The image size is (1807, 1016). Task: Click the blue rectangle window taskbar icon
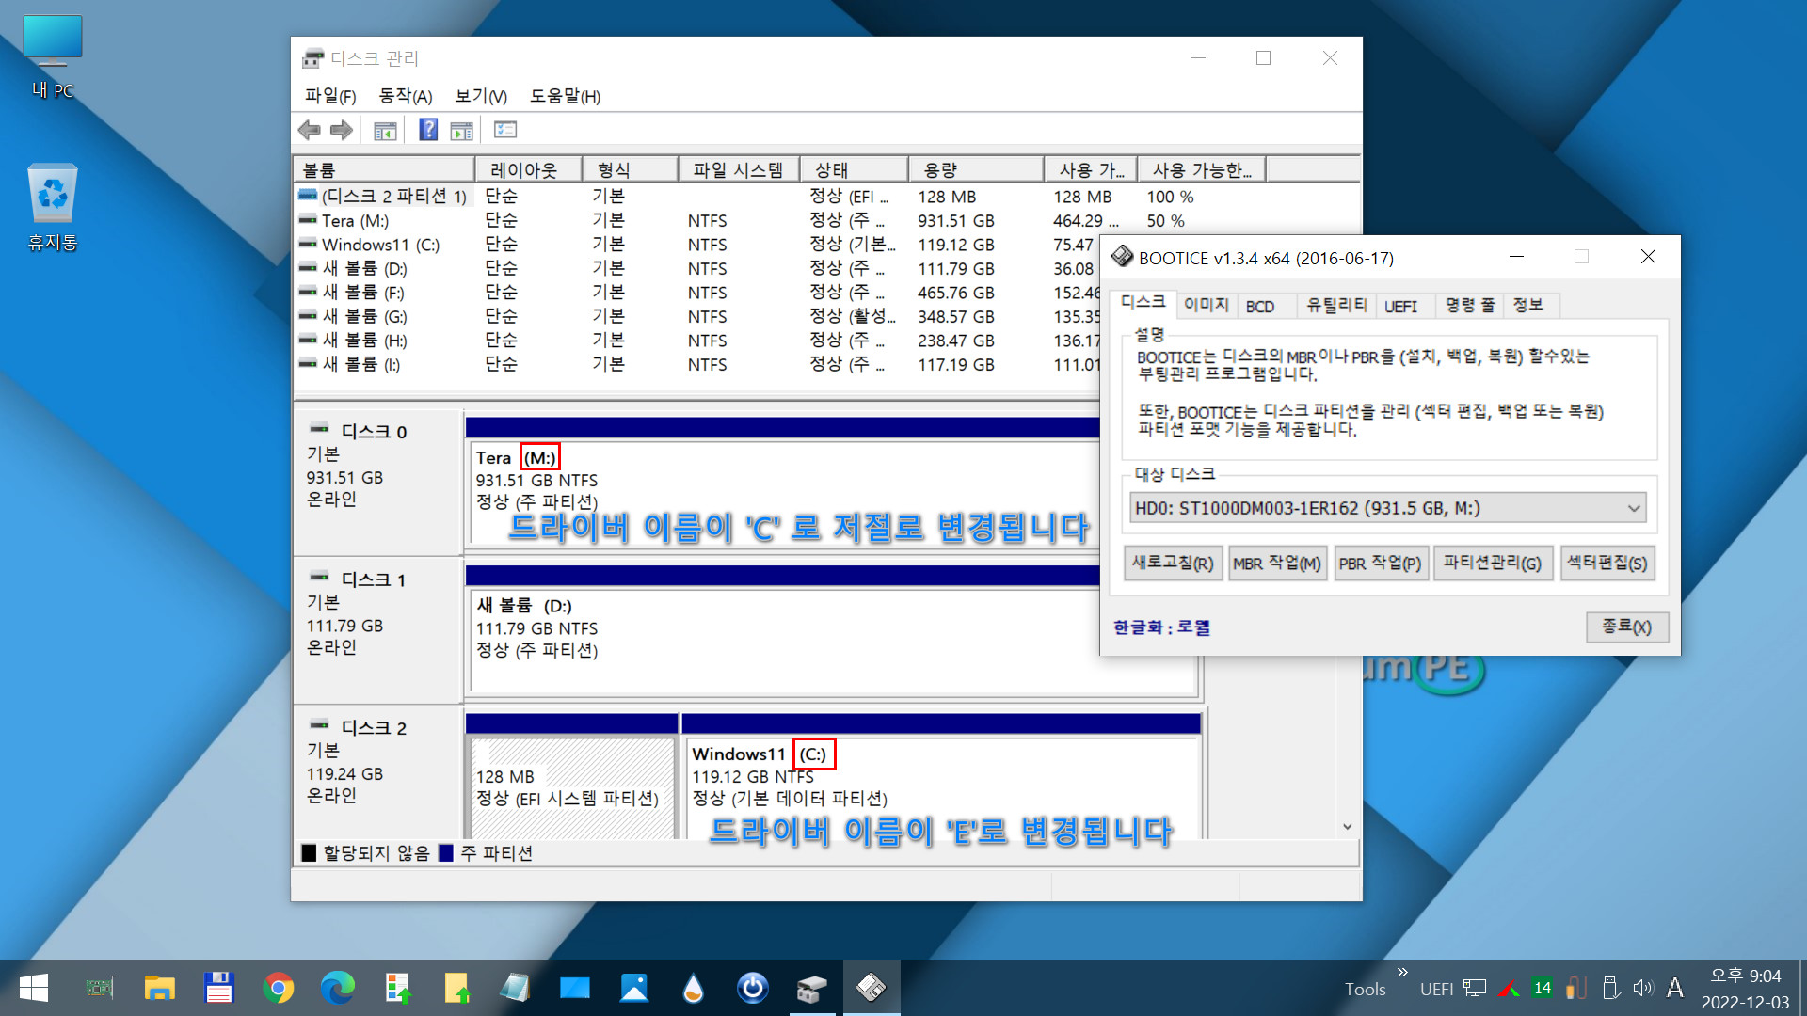point(575,988)
